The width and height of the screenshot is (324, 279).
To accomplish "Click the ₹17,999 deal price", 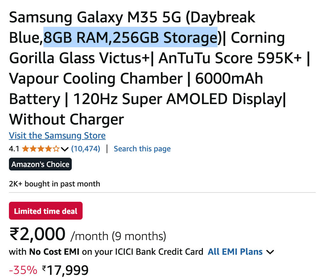I will [65, 270].
